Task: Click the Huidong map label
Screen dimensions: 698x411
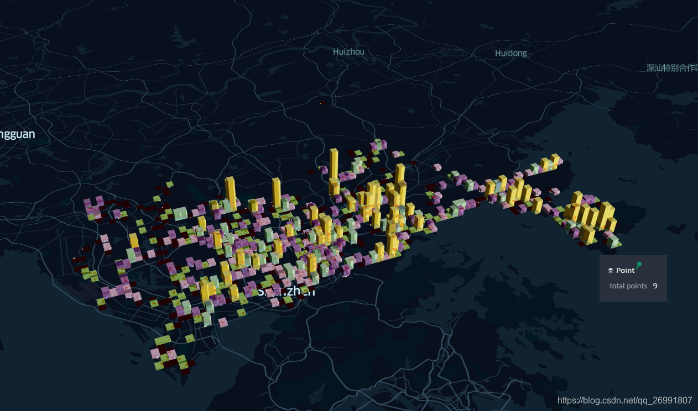Action: (511, 53)
